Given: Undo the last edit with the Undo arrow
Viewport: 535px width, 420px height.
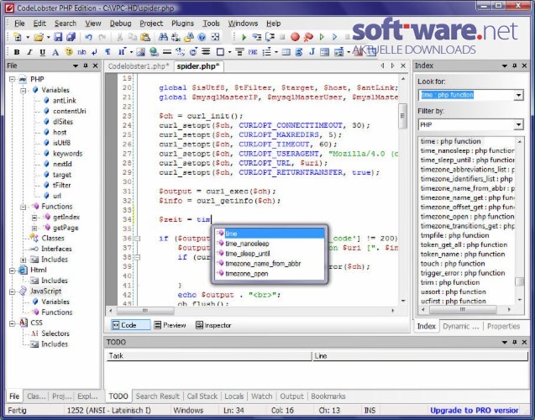Looking at the screenshot, I should (89, 37).
